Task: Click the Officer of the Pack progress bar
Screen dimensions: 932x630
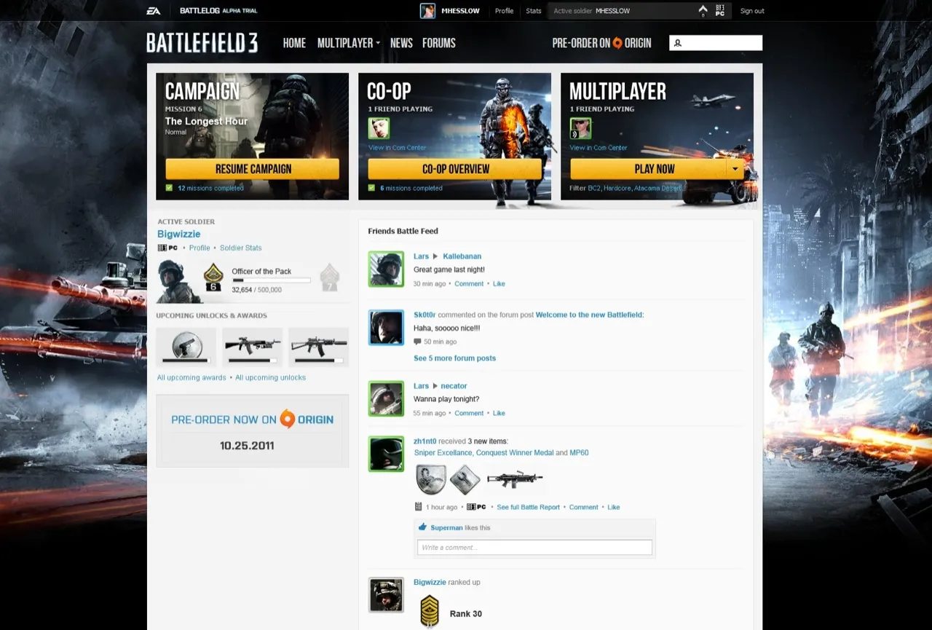Action: pyautogui.click(x=271, y=280)
